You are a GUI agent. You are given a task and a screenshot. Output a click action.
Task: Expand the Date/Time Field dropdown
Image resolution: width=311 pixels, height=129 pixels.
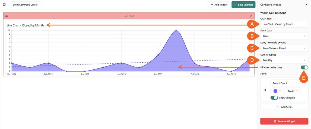(x=284, y=48)
